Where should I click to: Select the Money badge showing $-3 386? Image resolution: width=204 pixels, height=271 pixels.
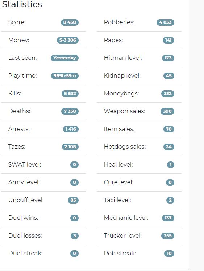pos(68,40)
